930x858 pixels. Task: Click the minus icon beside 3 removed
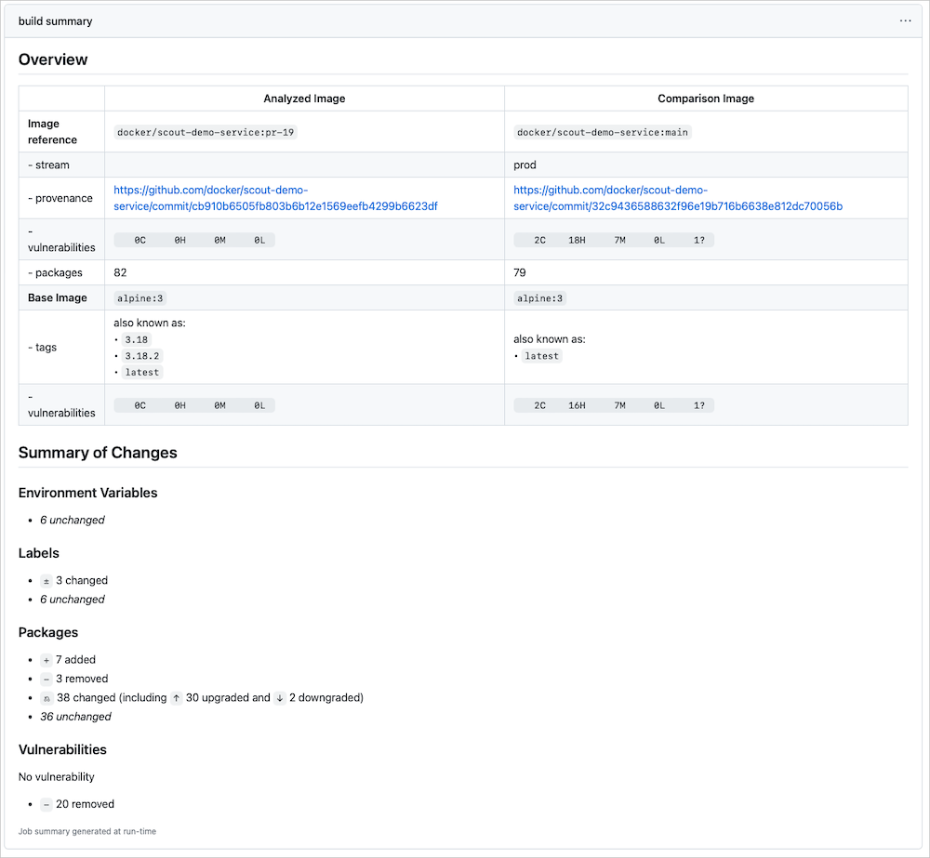click(x=46, y=679)
